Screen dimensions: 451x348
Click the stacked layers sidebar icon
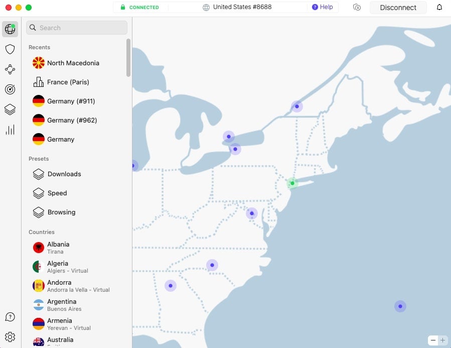click(x=10, y=109)
